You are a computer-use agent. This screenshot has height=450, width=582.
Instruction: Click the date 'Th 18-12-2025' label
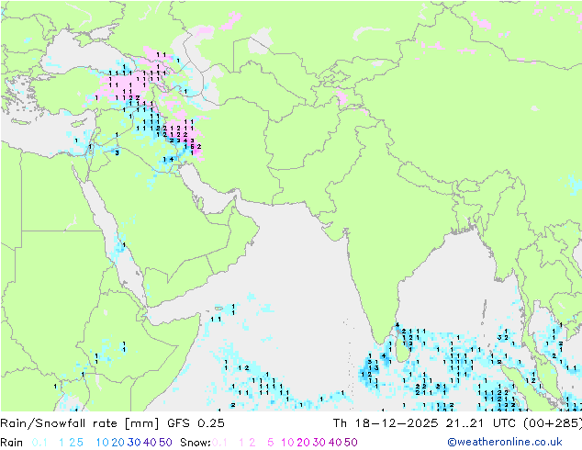click(386, 422)
